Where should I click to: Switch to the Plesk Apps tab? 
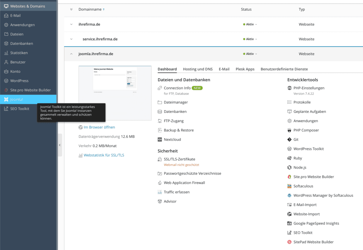tap(245, 69)
